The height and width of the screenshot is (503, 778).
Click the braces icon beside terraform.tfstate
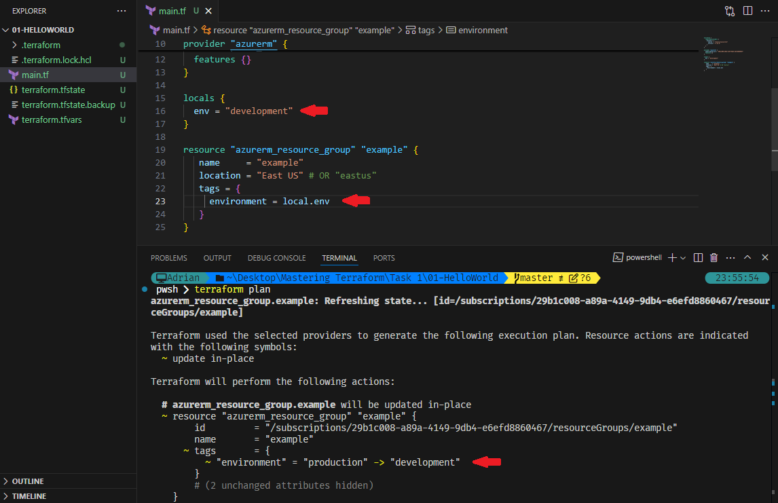click(14, 90)
